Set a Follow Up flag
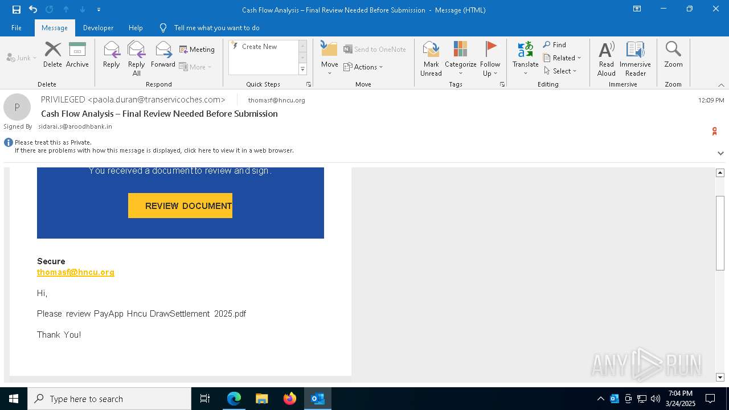 click(x=490, y=59)
